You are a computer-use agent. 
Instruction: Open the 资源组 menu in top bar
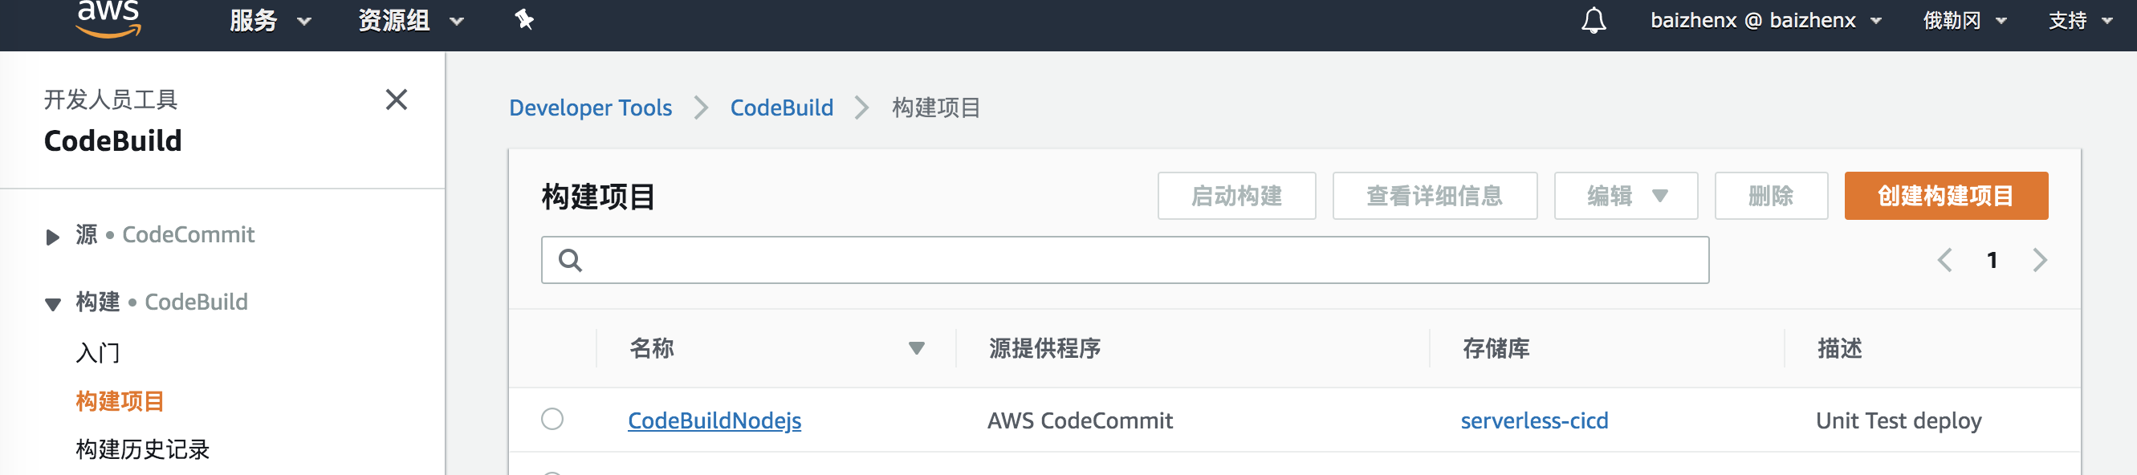(x=411, y=20)
